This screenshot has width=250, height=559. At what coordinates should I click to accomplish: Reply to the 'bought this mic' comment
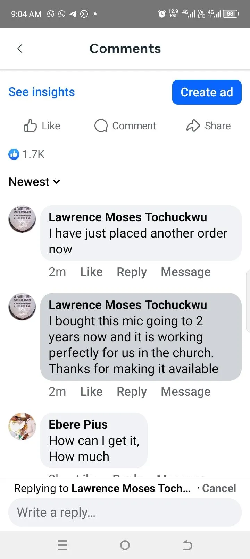coord(132,392)
